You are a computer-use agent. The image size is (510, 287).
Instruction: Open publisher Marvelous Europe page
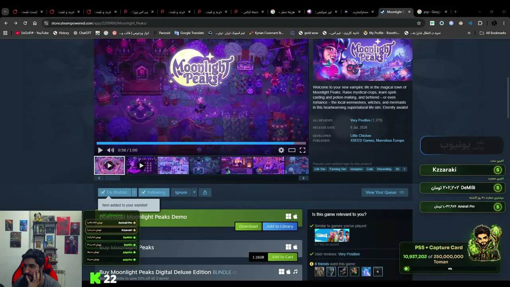(390, 141)
